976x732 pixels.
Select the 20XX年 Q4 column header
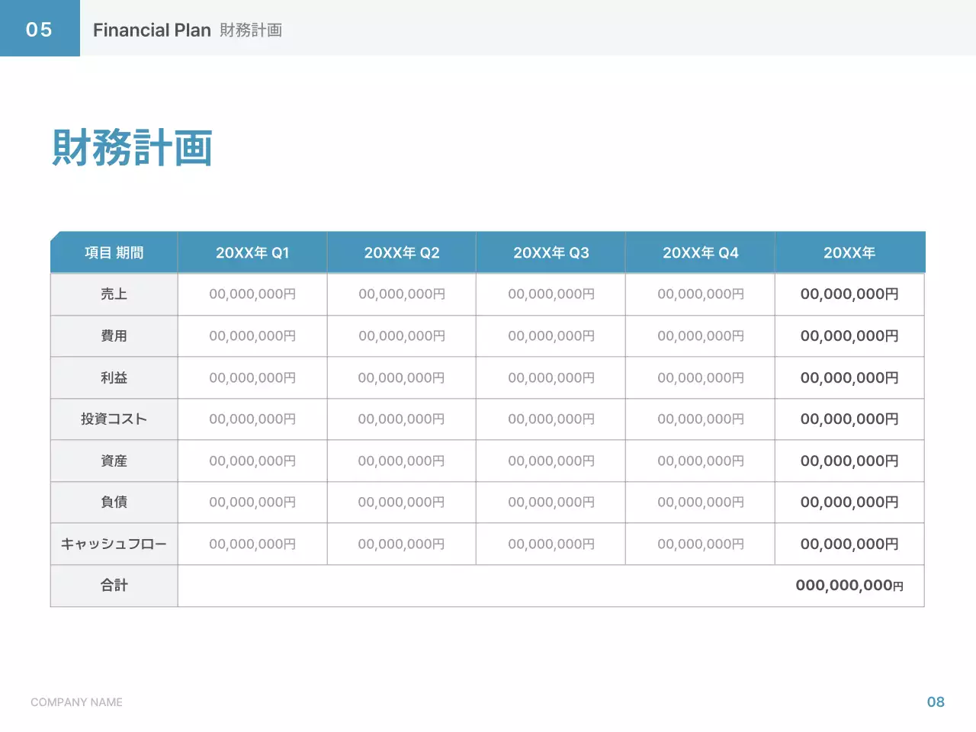point(701,253)
